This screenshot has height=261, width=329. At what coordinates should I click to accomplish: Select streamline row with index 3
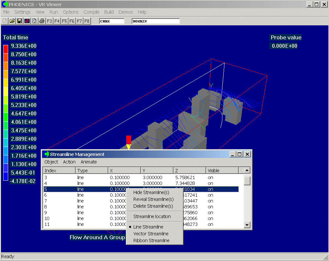pyautogui.click(x=141, y=177)
